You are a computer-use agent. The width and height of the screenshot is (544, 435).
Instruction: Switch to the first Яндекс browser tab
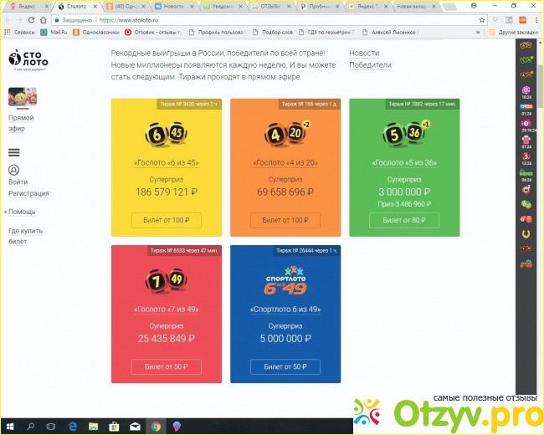[x=23, y=6]
